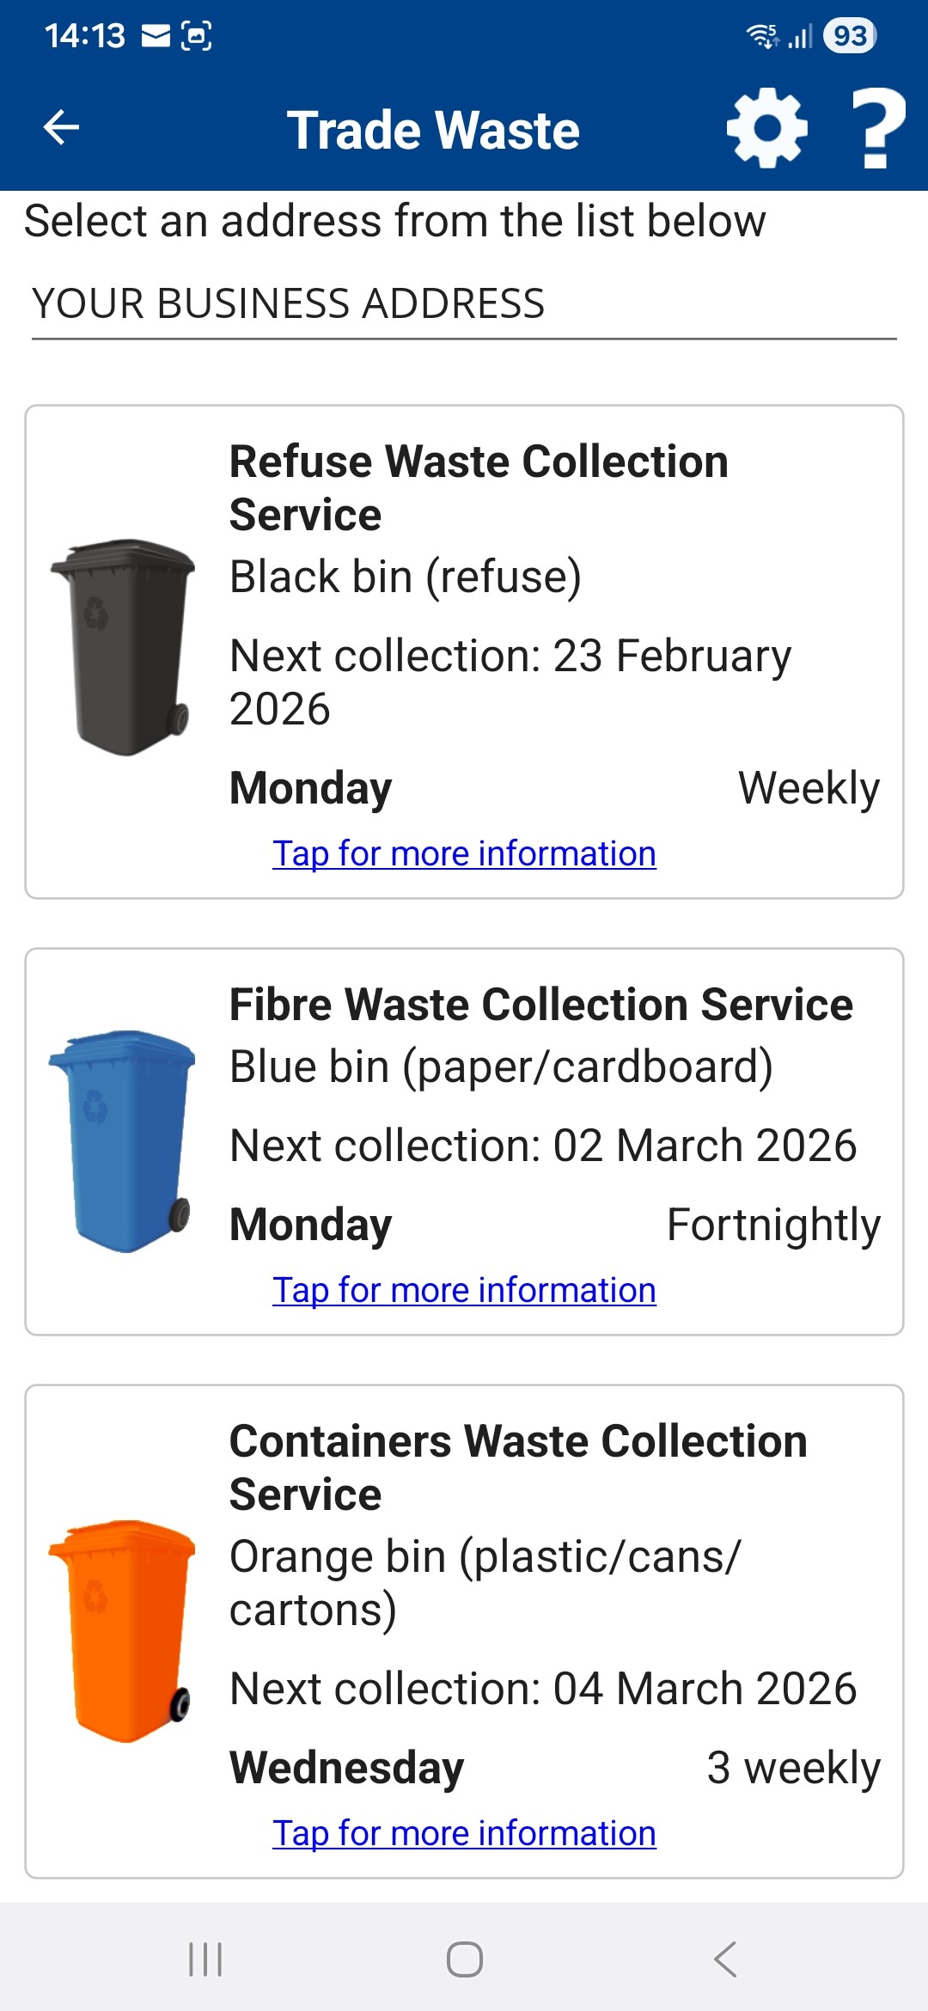Tap the back arrow in header

(62, 128)
